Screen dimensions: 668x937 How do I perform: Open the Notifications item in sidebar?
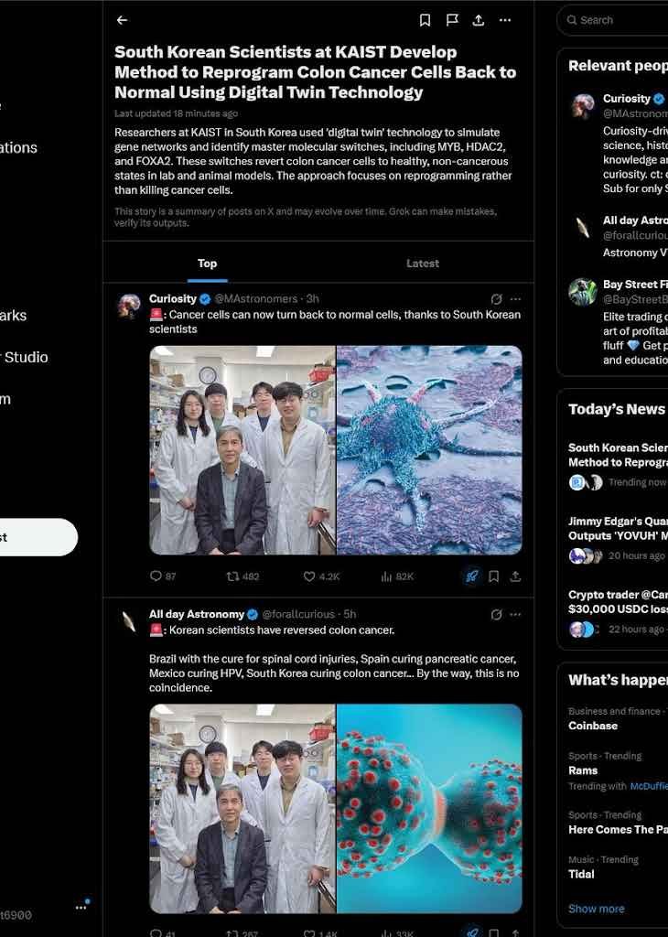click(x=18, y=147)
